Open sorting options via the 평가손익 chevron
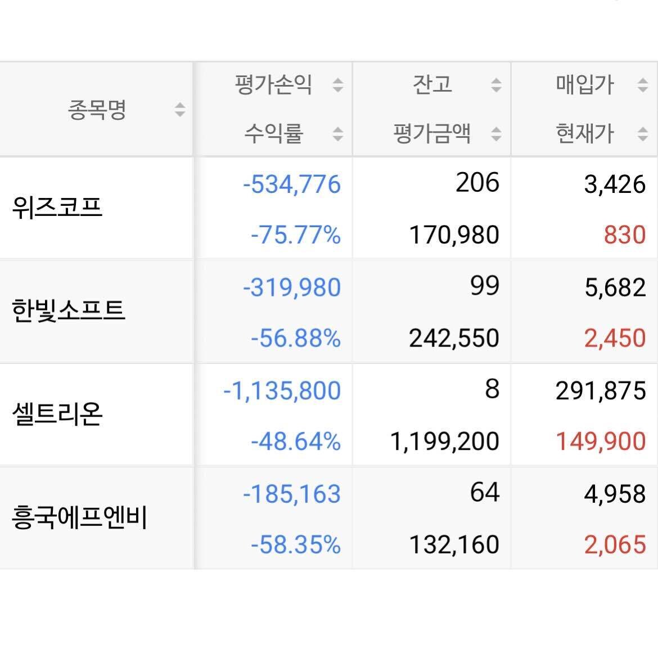The image size is (658, 658). 337,85
